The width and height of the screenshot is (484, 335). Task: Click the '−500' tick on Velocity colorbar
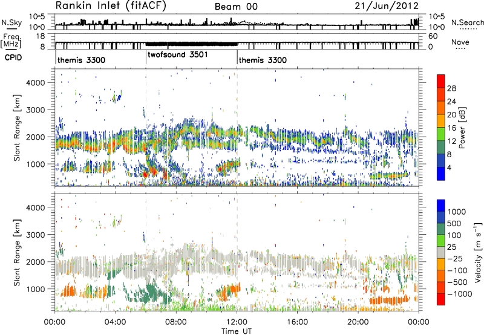coord(458,282)
